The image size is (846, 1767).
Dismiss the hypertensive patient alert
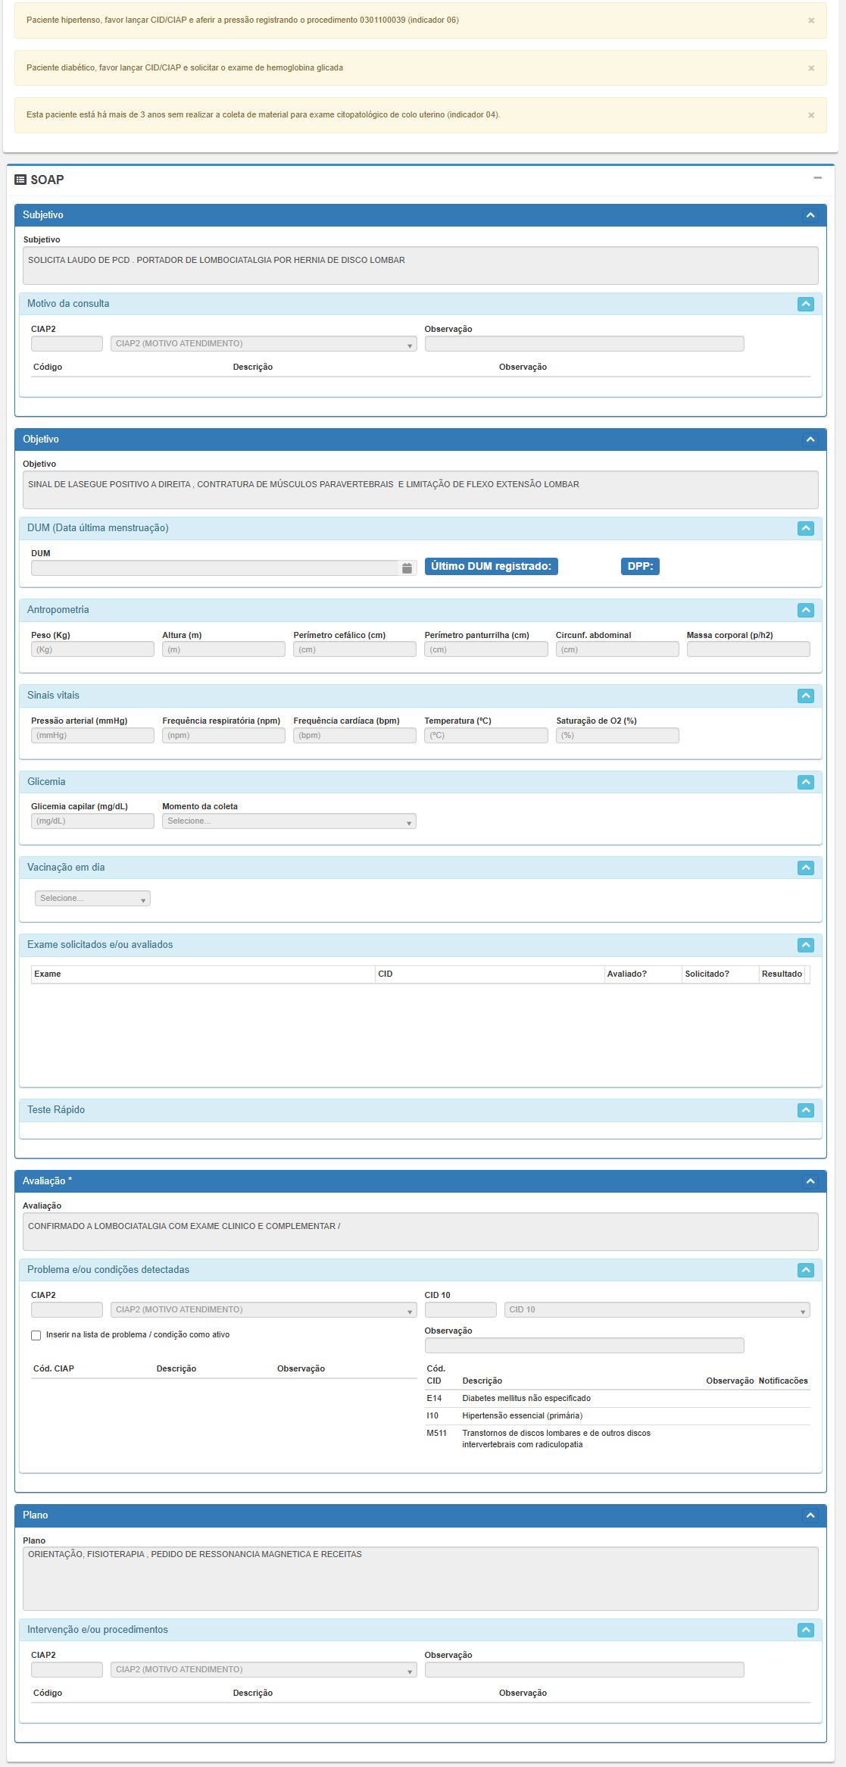pyautogui.click(x=811, y=20)
